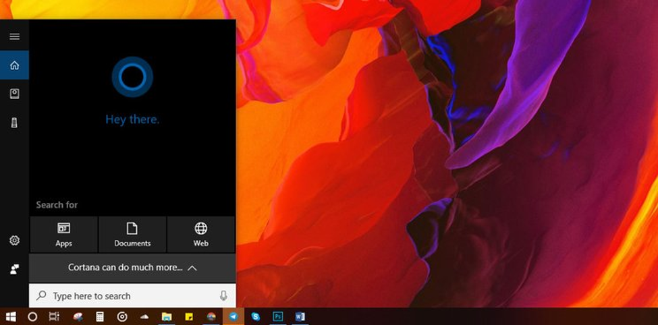Open the Windows Start menu
Image resolution: width=658 pixels, height=325 pixels.
(x=11, y=317)
